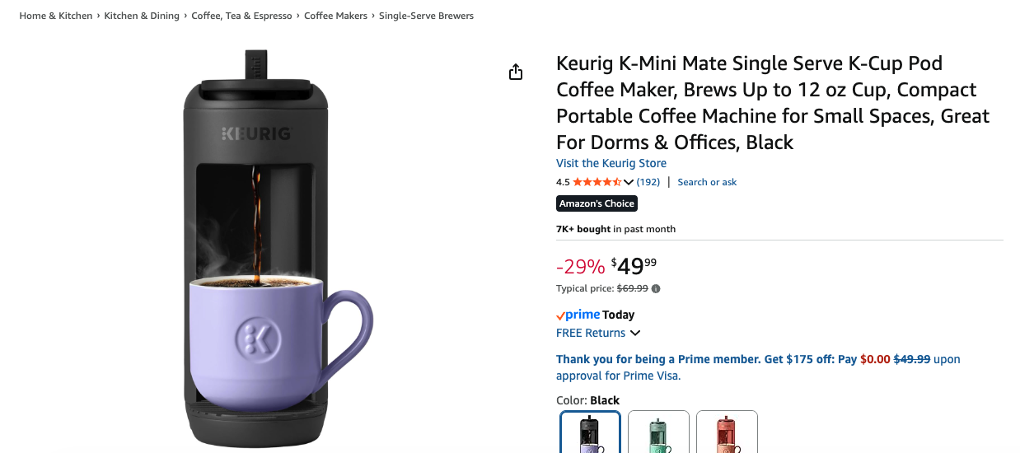Screen dimensions: 1020x453
Task: Click the Amazon's Choice badge
Action: tap(597, 203)
